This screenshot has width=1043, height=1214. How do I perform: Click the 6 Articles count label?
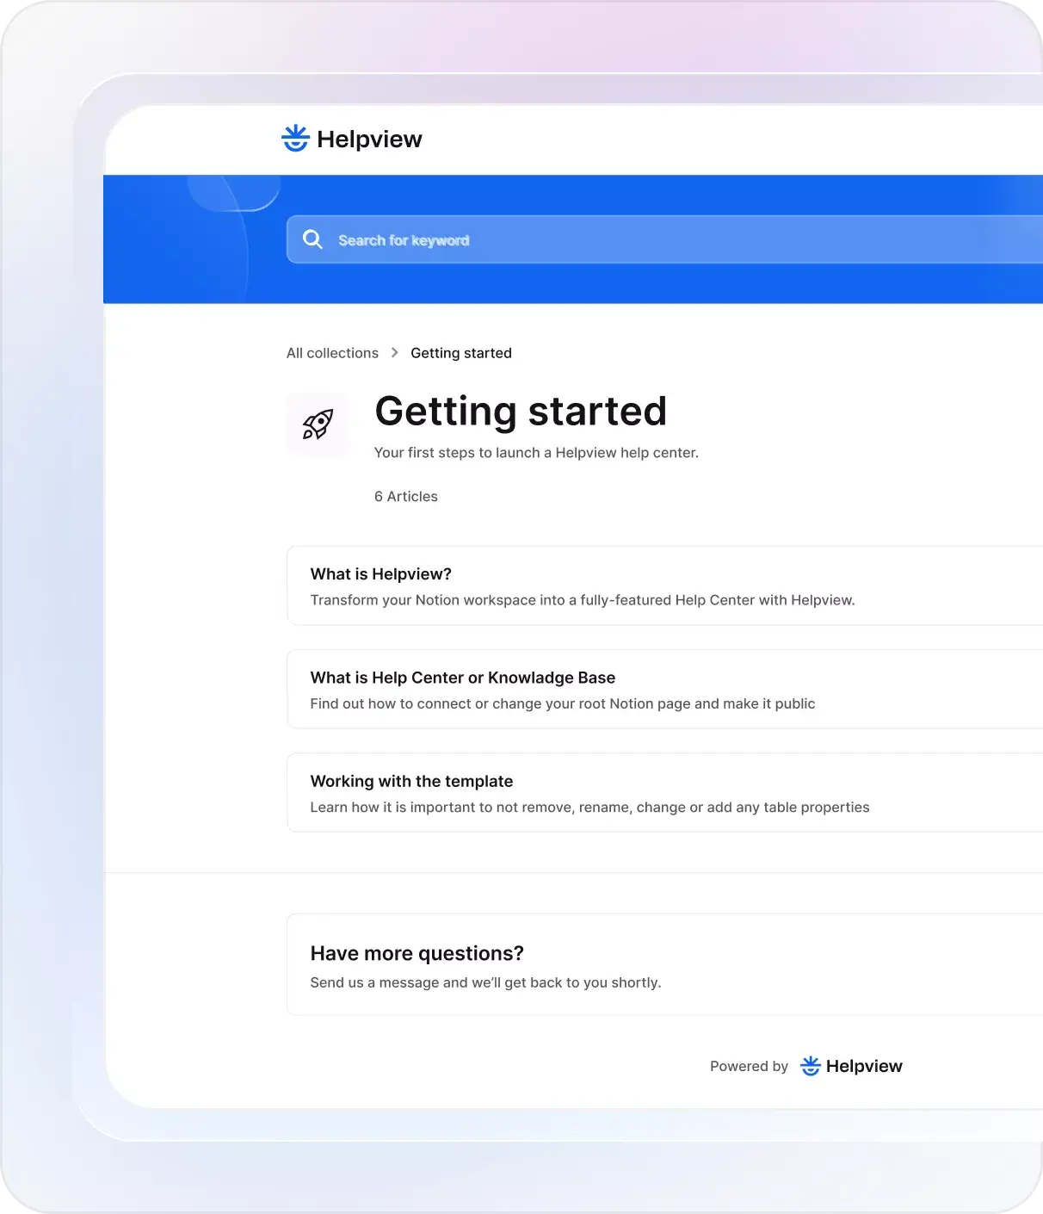(405, 496)
